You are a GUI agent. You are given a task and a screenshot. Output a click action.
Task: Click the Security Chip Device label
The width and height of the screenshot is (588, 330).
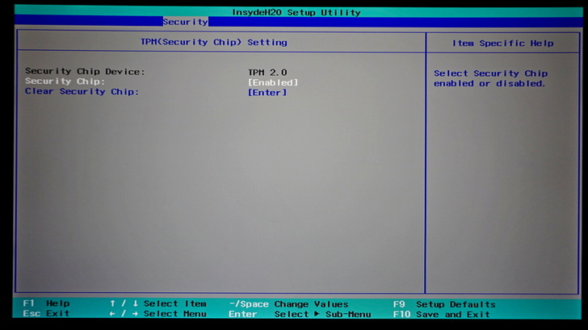tap(85, 71)
